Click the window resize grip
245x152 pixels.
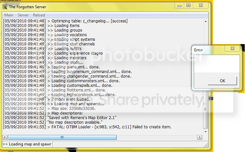click(x=206, y=145)
